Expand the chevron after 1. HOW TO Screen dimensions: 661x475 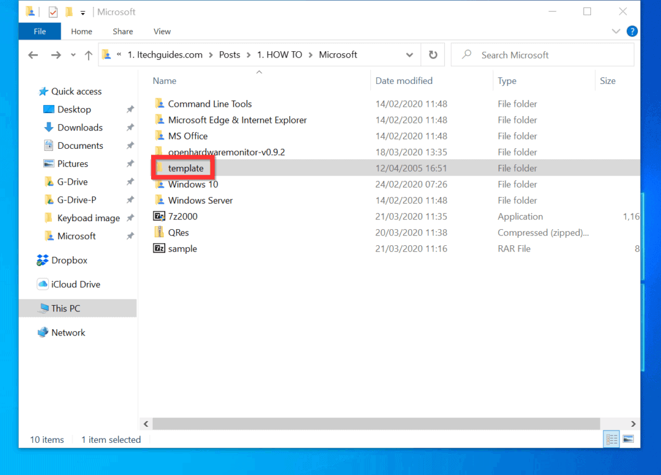pos(311,55)
